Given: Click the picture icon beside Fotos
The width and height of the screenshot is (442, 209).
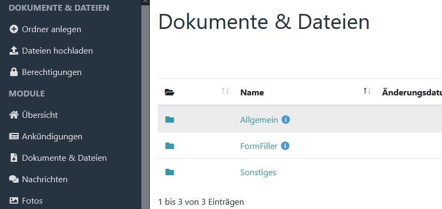Looking at the screenshot, I should (13, 201).
